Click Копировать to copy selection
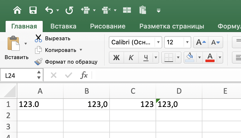Screen dimensions: 241x138 tap(55, 50)
